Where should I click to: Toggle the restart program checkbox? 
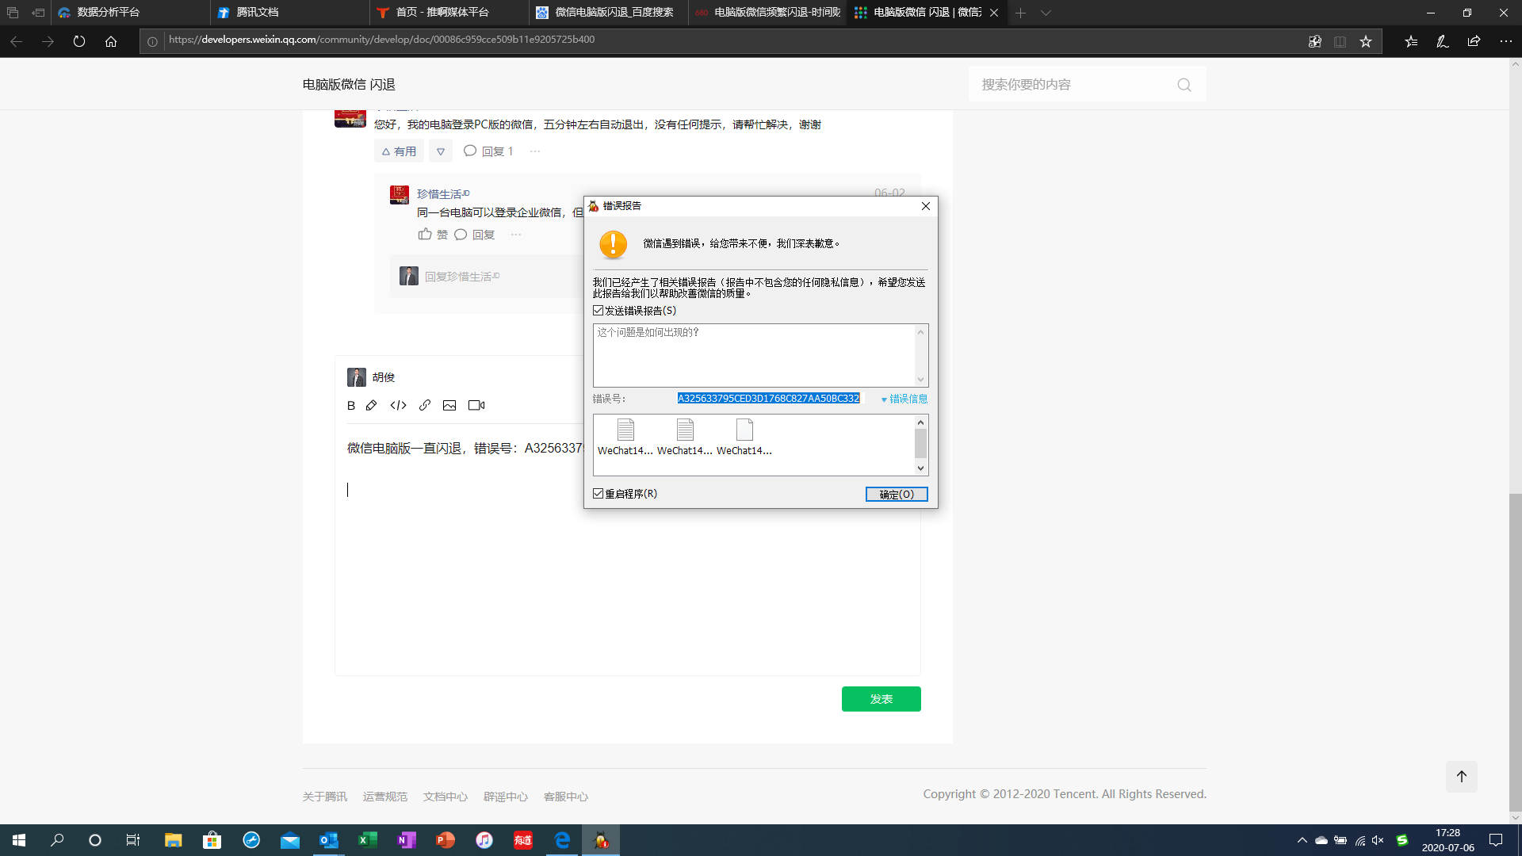click(598, 494)
